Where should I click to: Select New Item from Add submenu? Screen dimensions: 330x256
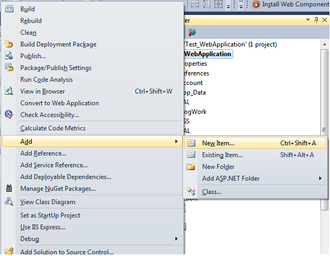point(218,143)
